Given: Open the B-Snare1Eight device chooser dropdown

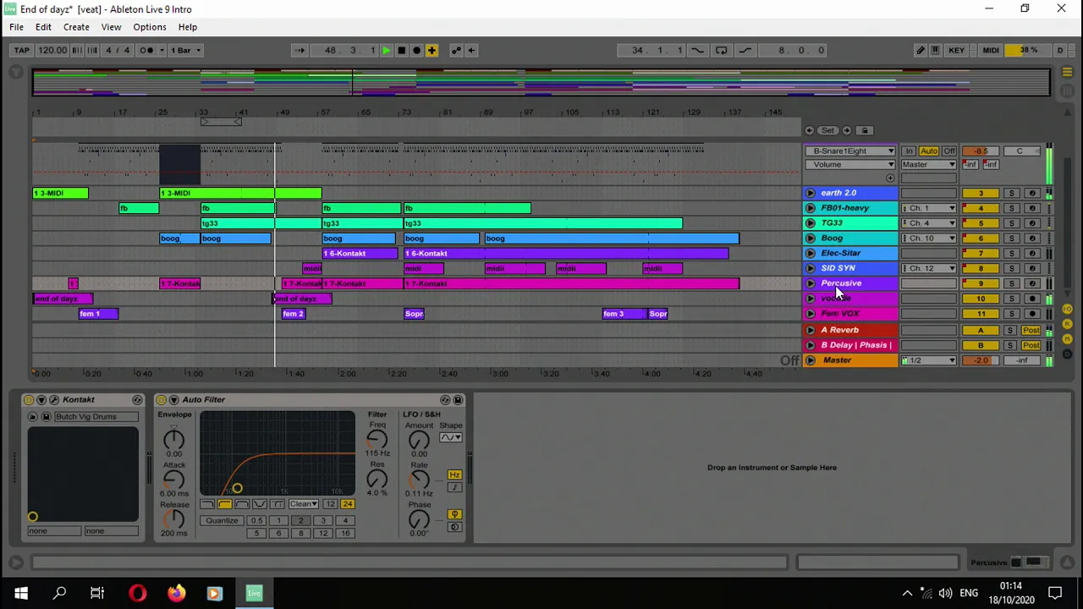Looking at the screenshot, I should 850,151.
